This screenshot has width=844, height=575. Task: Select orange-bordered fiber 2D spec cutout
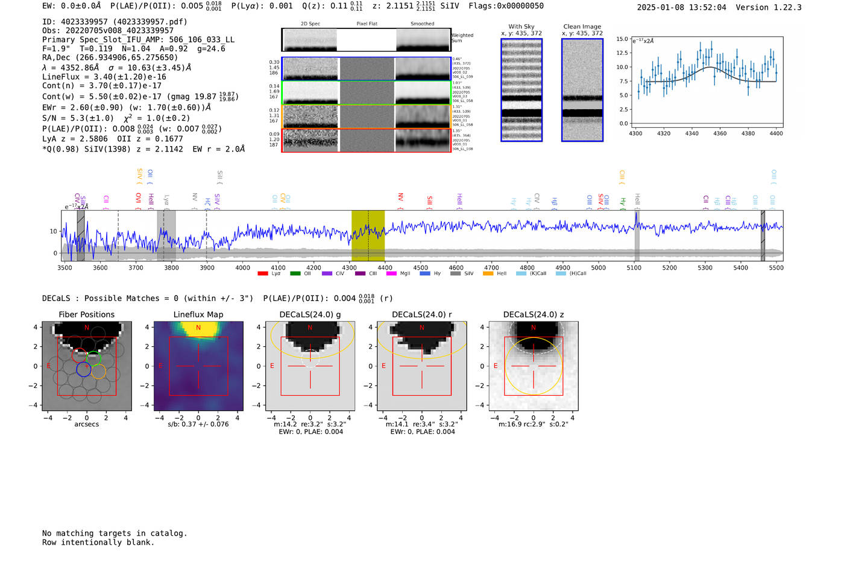pos(310,116)
